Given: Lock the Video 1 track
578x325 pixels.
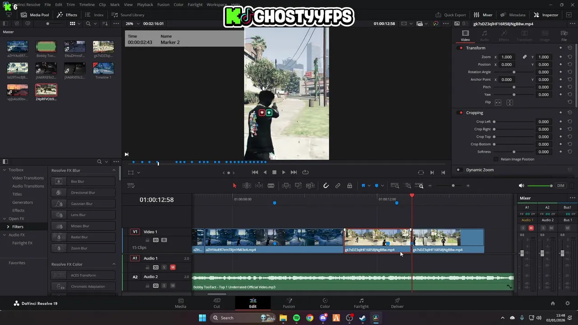Looking at the screenshot, I should point(147,240).
